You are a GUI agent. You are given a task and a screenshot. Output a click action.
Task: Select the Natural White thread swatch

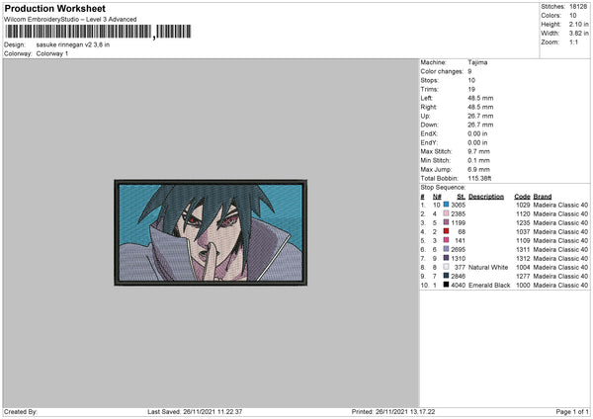[447, 267]
